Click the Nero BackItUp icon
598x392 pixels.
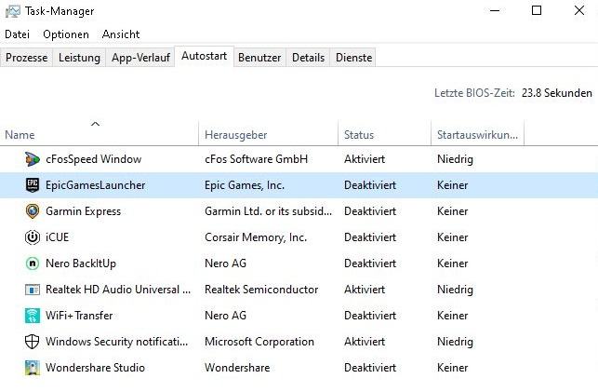pyautogui.click(x=32, y=264)
